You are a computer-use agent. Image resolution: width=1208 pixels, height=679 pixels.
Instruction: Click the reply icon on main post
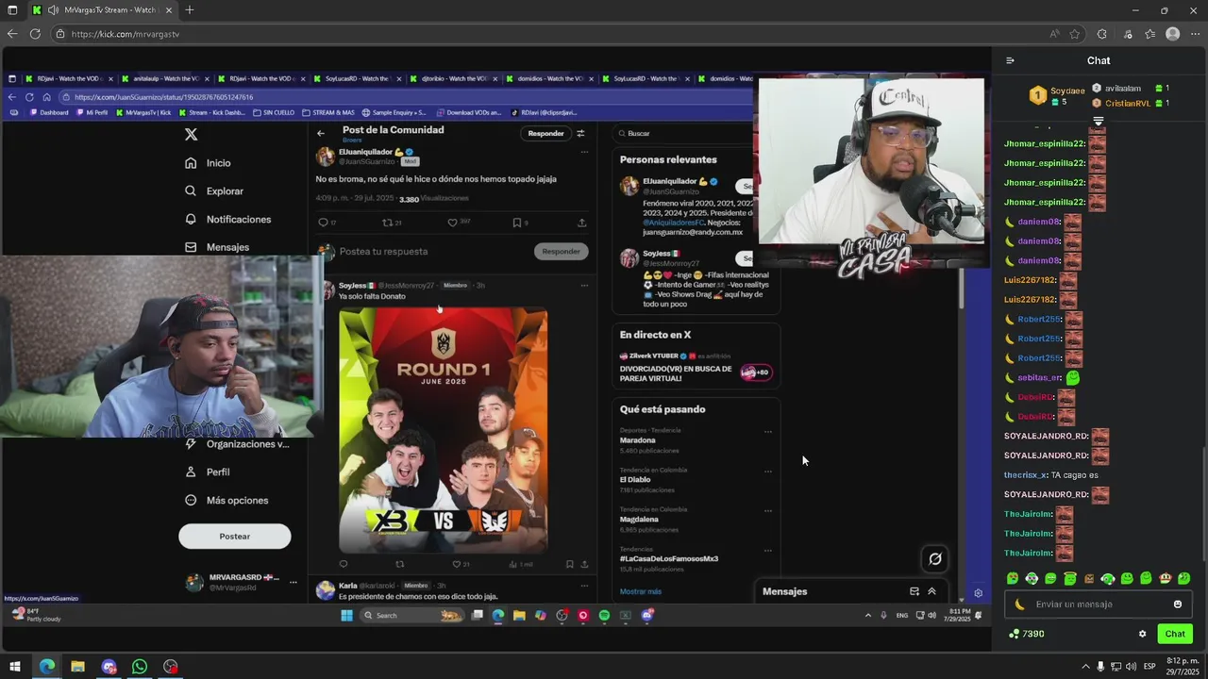tap(323, 223)
